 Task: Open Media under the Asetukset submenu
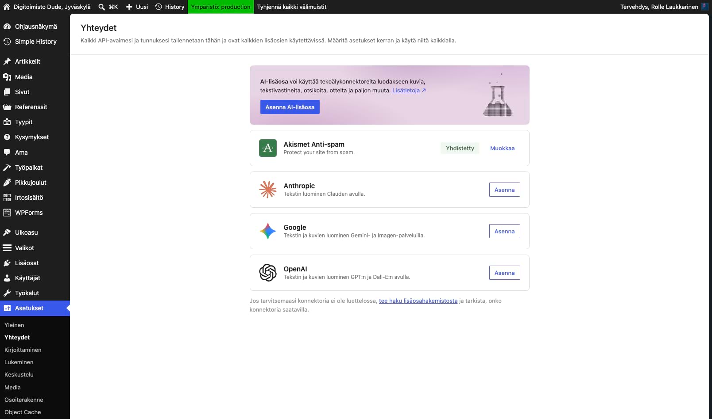(x=12, y=387)
